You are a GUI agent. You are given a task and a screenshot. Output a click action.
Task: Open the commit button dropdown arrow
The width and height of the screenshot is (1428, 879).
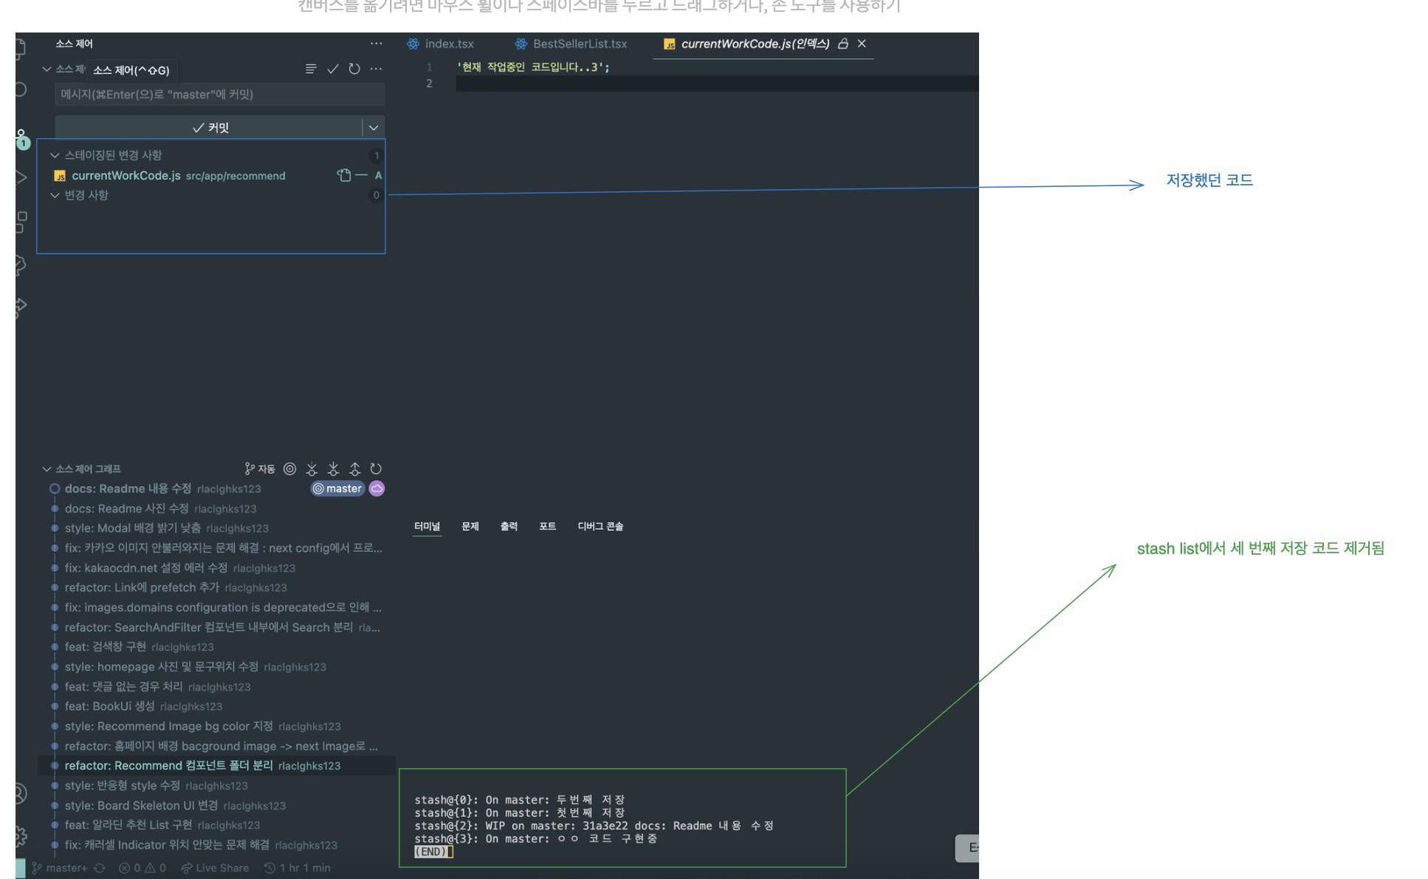374,128
